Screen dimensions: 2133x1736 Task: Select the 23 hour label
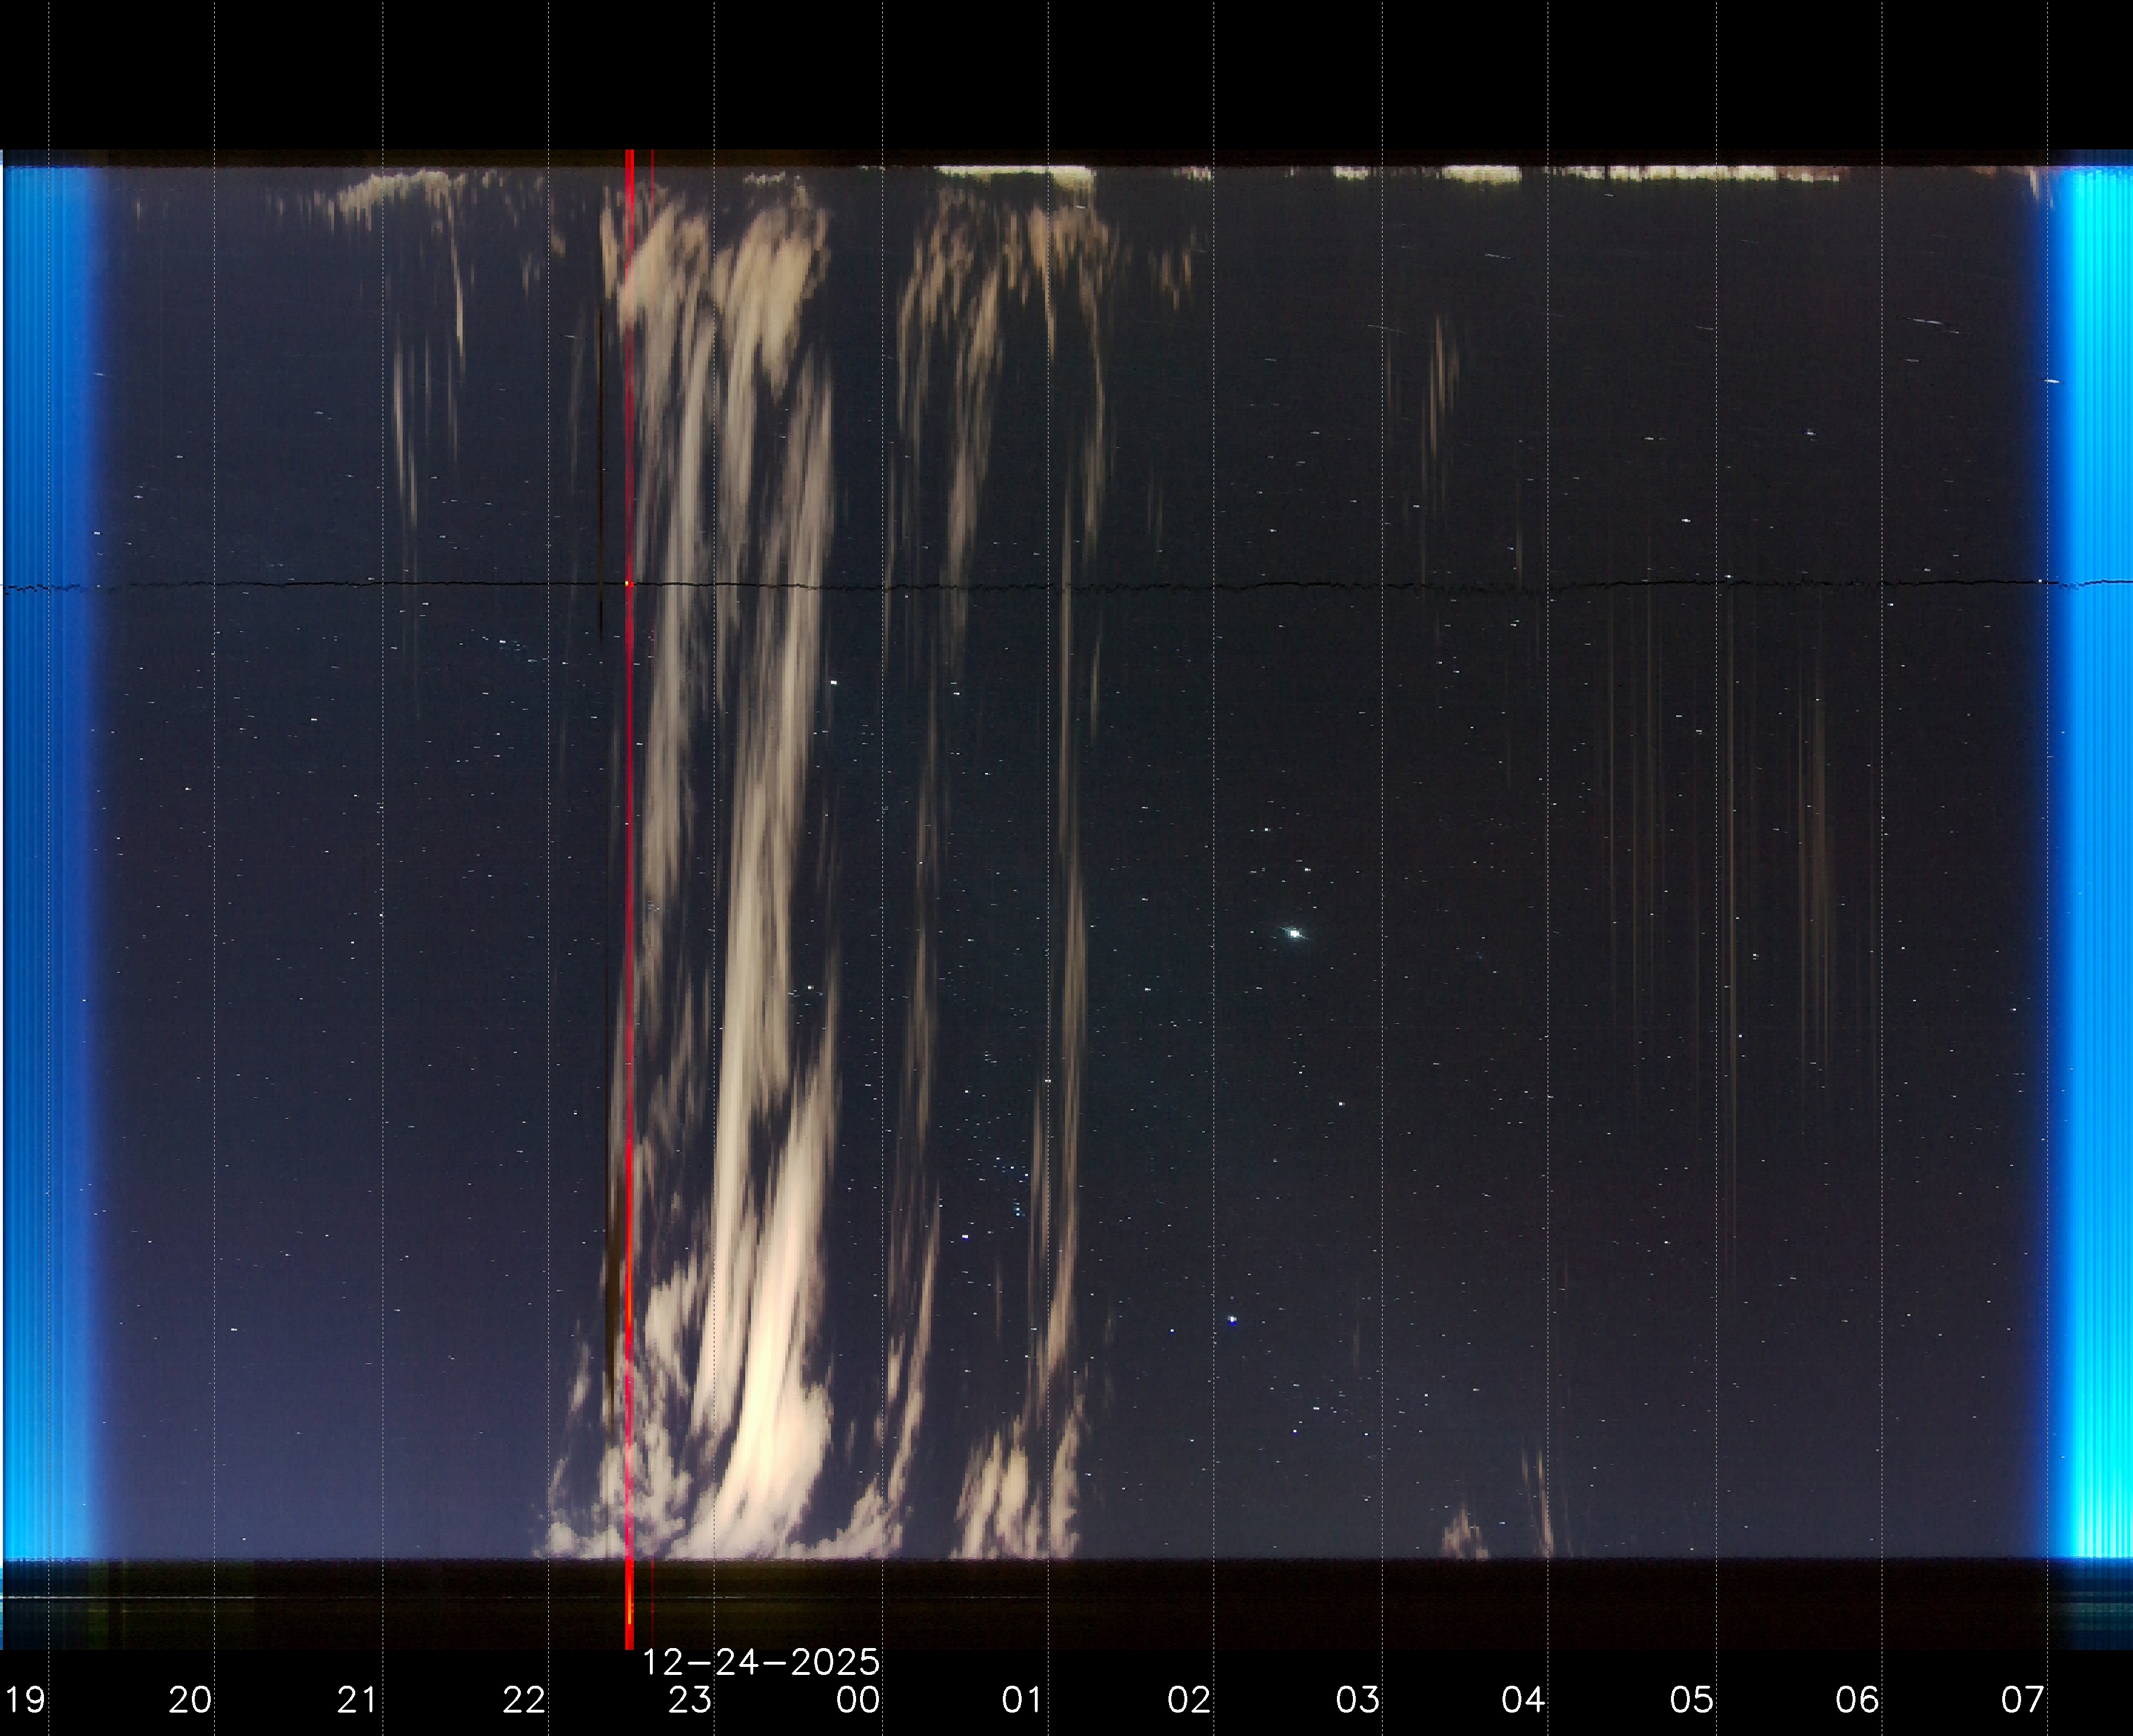point(690,1699)
